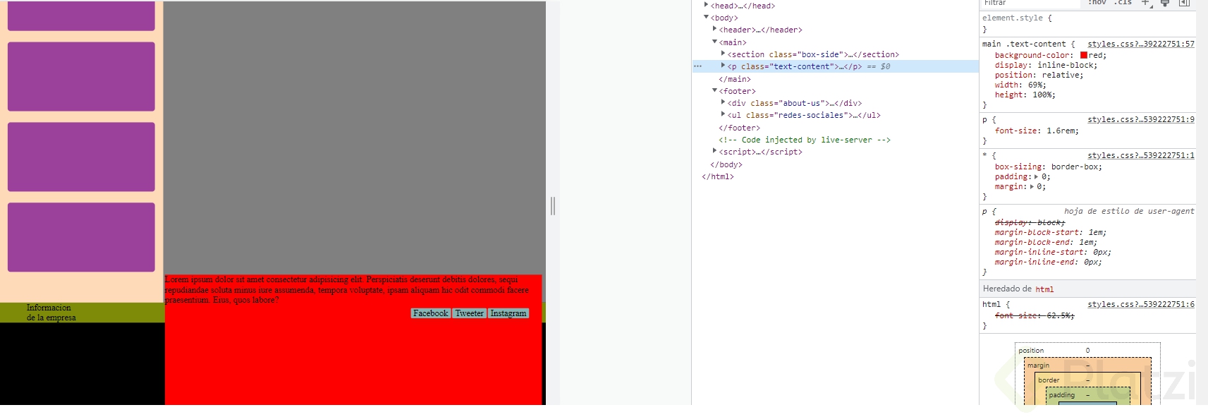This screenshot has height=417, width=1208.
Task: Click the margin label in box model
Action: [x=1038, y=365]
